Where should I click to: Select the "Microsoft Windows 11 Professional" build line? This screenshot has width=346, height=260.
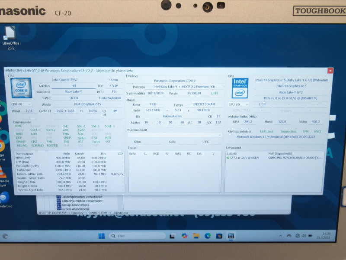(x=276, y=136)
